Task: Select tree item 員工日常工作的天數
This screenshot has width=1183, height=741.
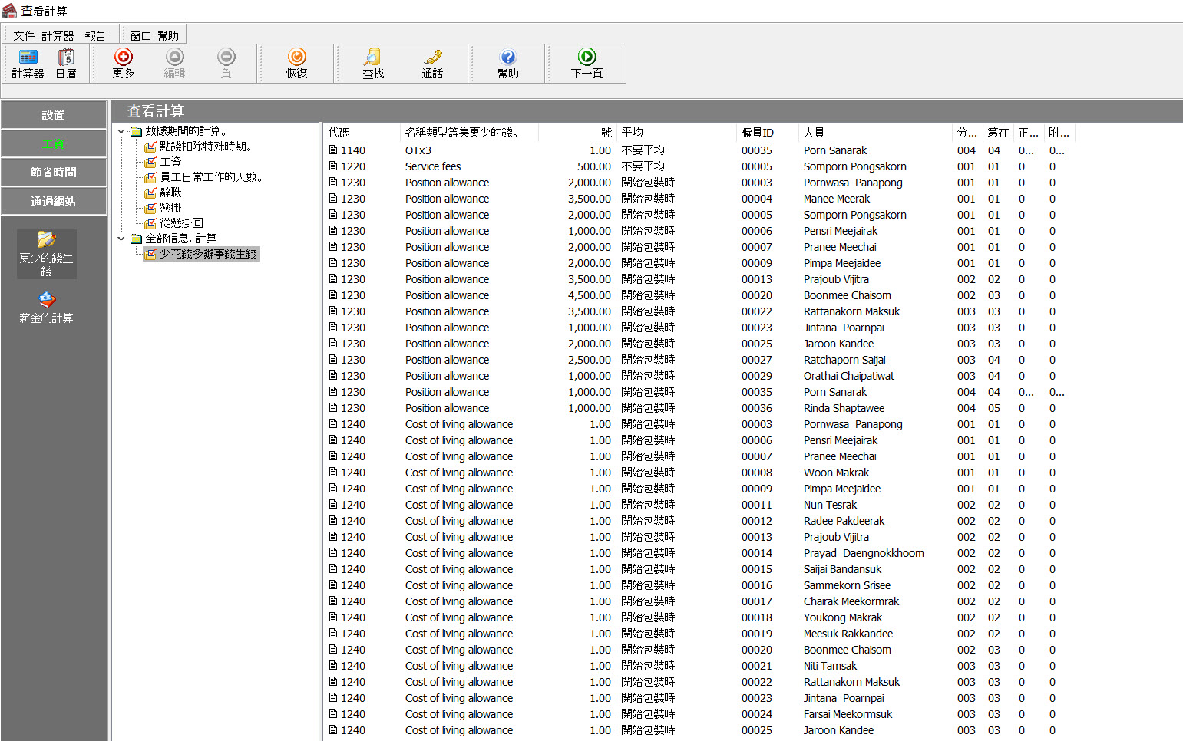Action: point(212,177)
